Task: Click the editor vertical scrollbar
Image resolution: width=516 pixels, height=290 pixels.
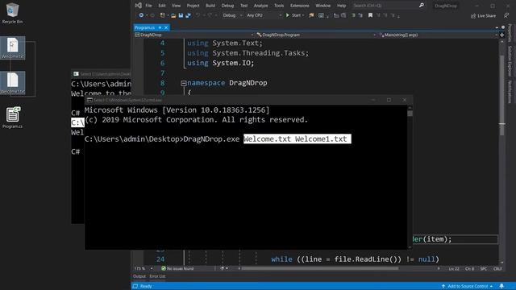Action: click(x=501, y=95)
